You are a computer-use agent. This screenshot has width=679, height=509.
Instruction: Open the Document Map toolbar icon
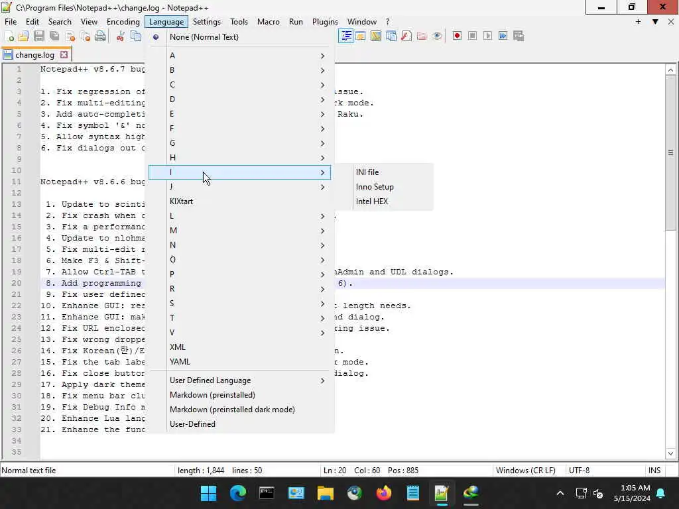376,36
